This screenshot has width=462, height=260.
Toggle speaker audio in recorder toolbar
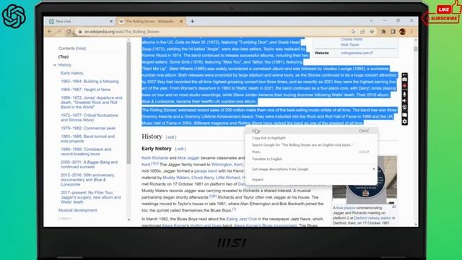point(404,100)
